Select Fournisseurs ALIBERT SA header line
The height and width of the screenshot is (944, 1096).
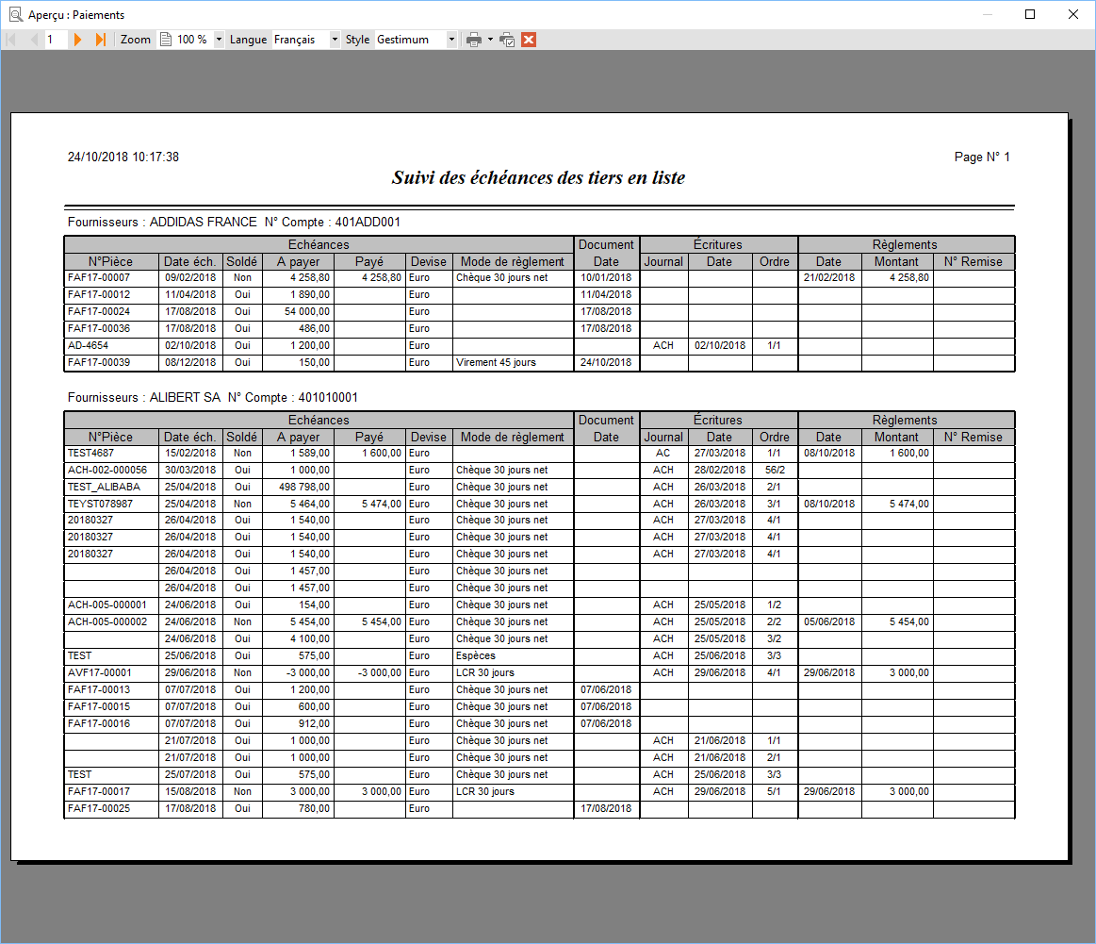[212, 397]
